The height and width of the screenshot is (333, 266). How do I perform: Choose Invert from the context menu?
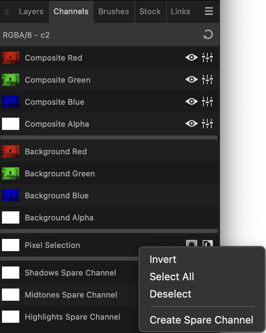(163, 259)
